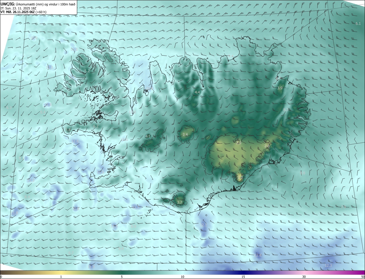
Task: Click the 50 tick on the colour scale
Action: pos(363,277)
